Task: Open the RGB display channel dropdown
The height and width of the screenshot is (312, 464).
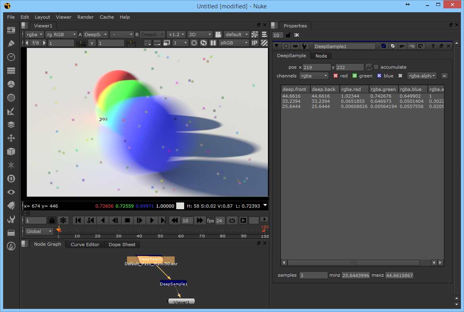Action: 64,35
